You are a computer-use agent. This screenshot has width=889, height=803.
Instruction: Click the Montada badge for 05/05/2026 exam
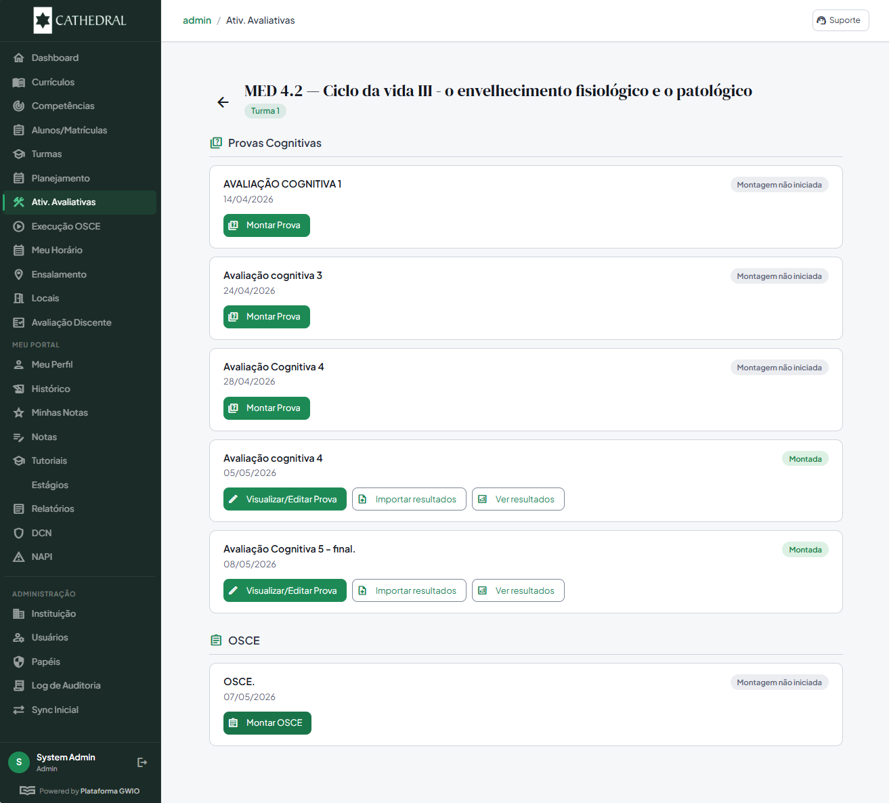(x=805, y=459)
